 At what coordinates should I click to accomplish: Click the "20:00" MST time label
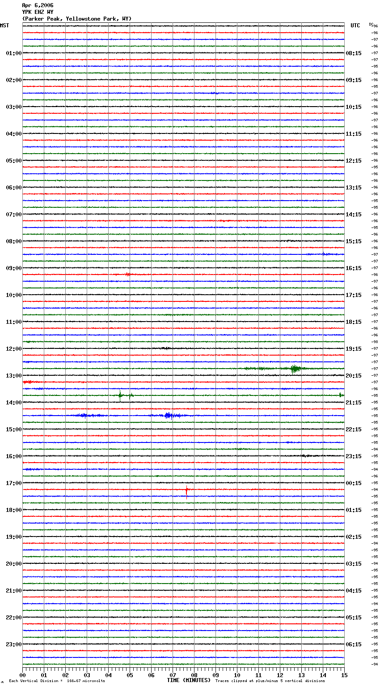14,564
